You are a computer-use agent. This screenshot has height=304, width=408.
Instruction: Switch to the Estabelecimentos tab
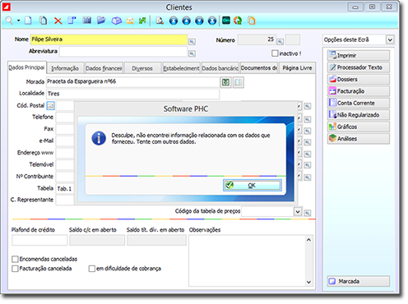click(181, 68)
